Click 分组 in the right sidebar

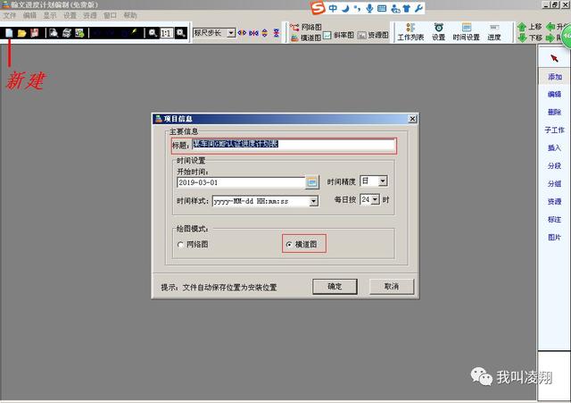[x=555, y=184]
